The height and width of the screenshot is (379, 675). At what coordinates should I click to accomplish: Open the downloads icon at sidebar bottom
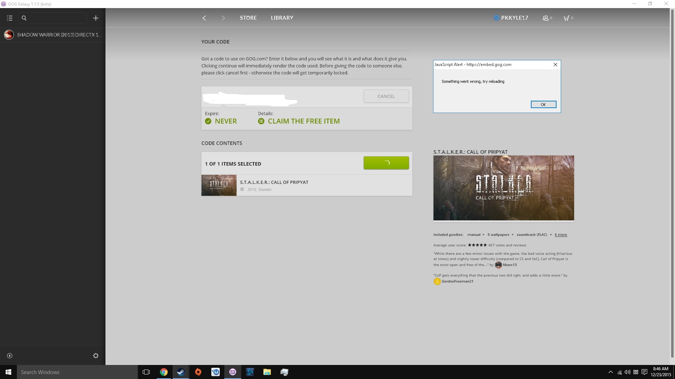point(10,355)
